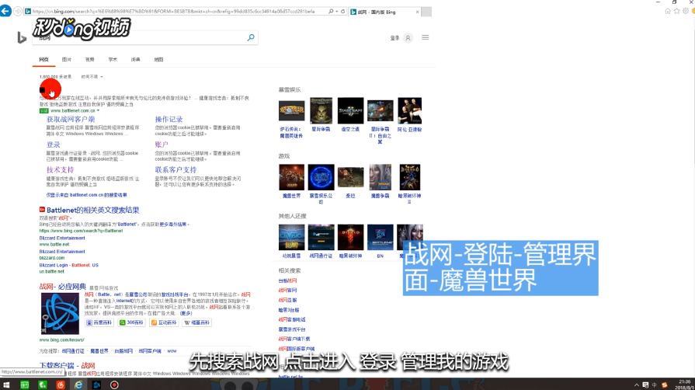695x390 pixels.
Task: Expand the arrow beside www.battlenet.com.cn
Action: tap(99, 110)
